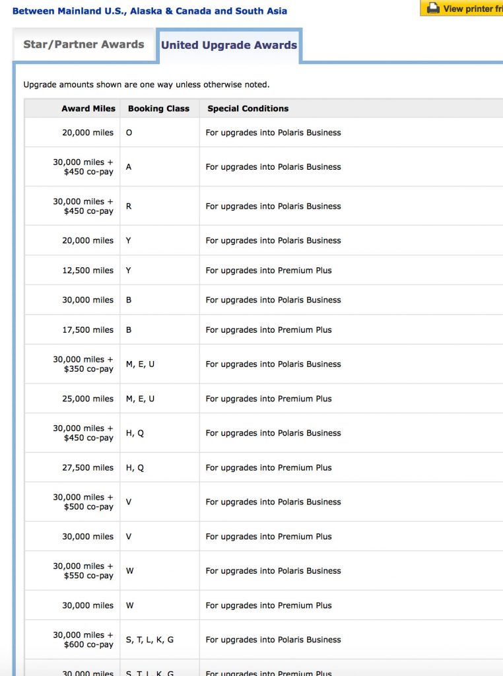Click '17,500 miles' award cell

click(x=88, y=330)
